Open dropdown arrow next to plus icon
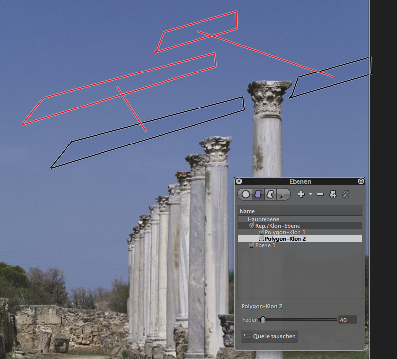 [310, 195]
